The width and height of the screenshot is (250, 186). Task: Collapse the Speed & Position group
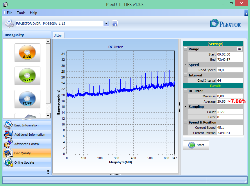pyautogui.click(x=185, y=122)
